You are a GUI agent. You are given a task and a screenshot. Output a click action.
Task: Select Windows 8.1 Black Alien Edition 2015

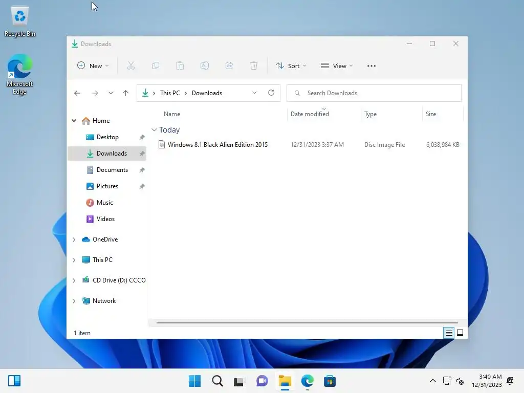(217, 145)
